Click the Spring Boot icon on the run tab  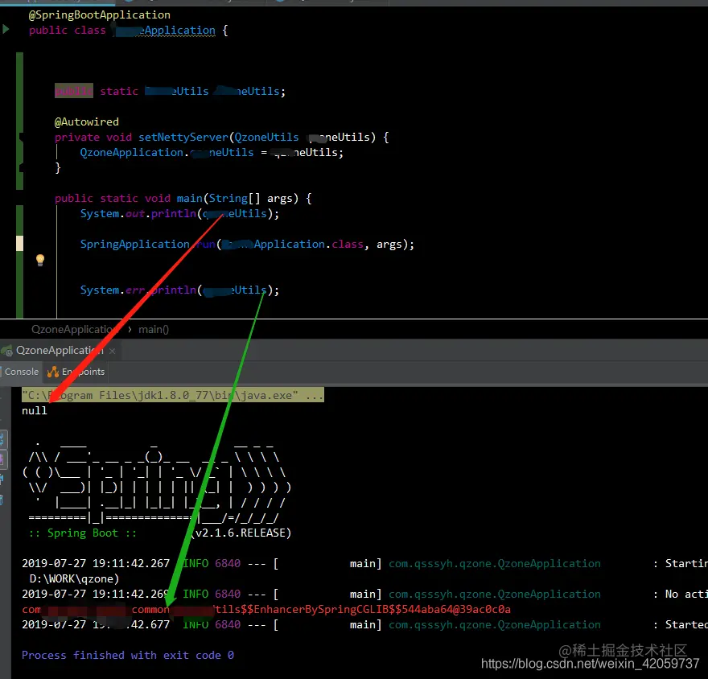click(x=6, y=350)
